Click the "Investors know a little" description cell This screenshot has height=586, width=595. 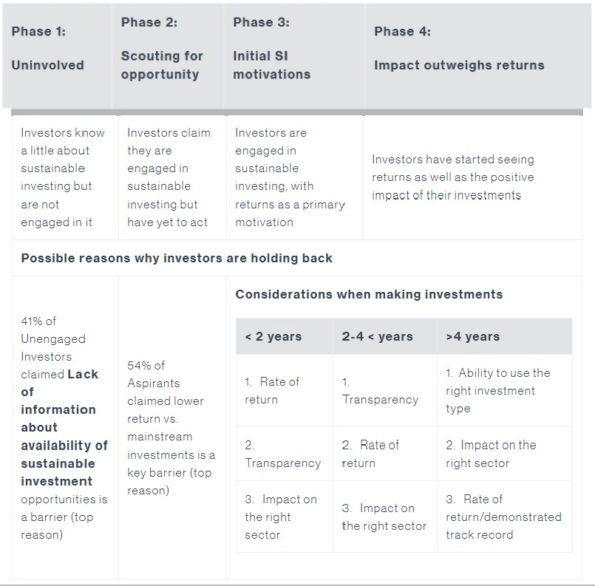pyautogui.click(x=63, y=177)
